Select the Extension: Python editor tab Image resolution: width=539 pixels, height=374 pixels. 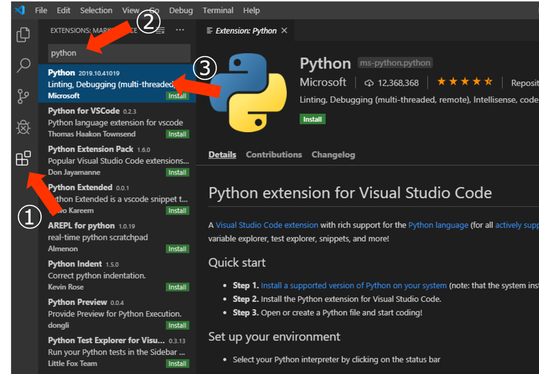coord(246,30)
